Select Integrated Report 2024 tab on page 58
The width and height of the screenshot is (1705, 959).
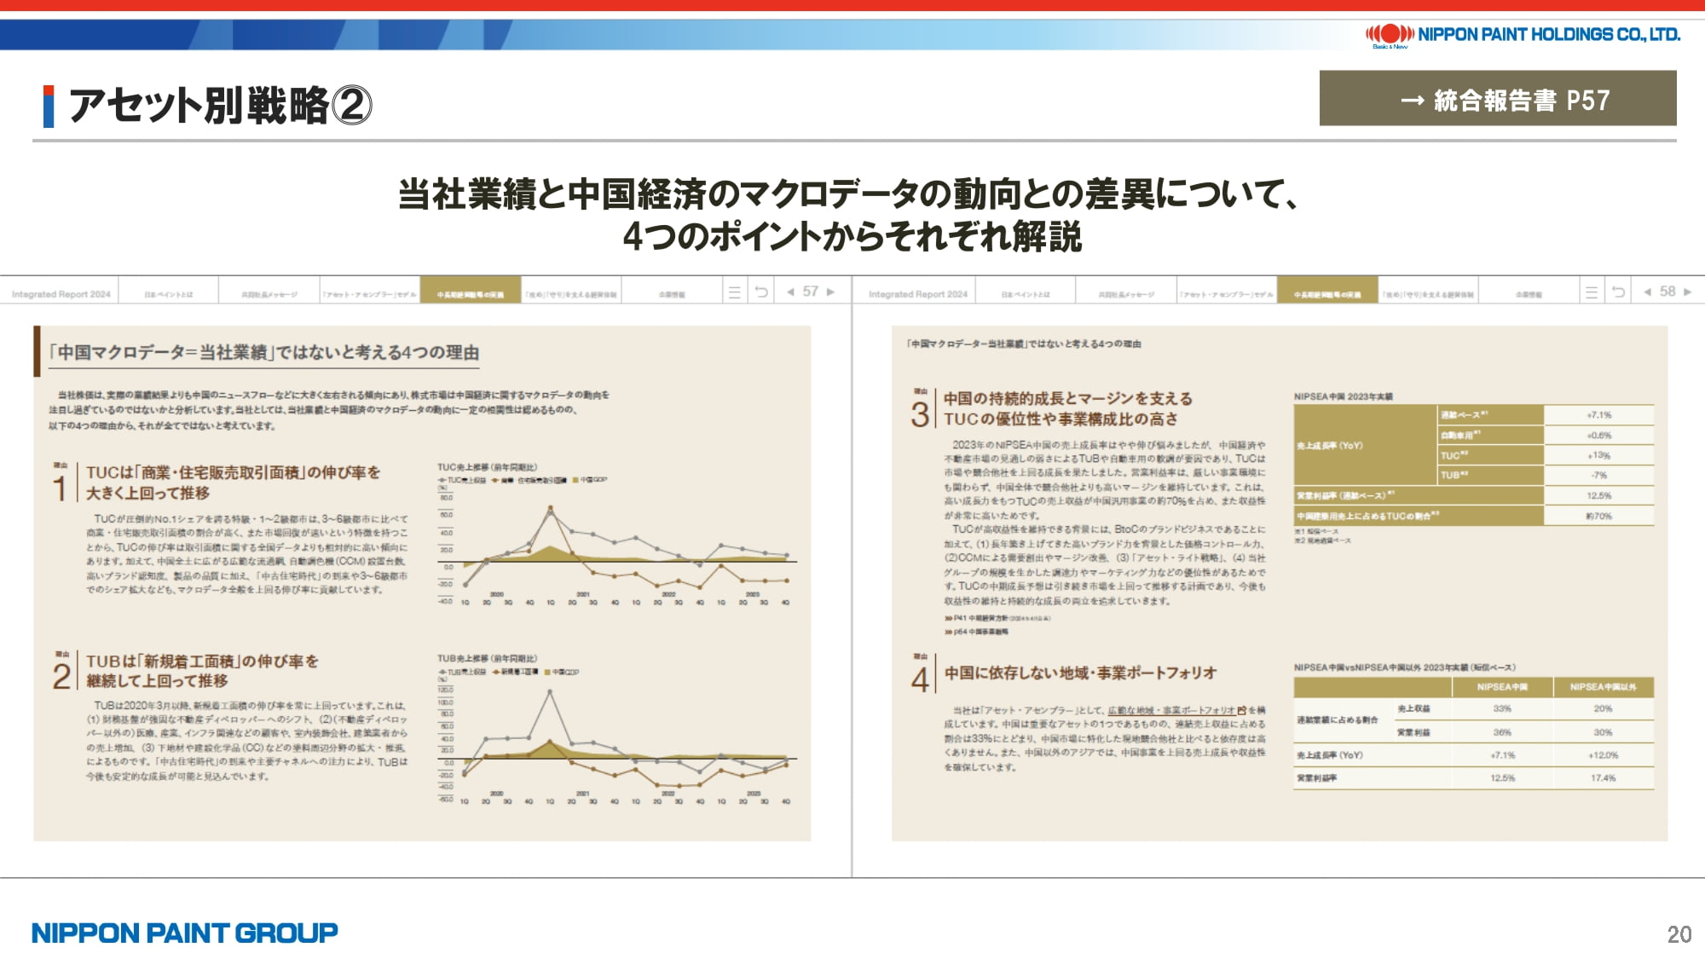click(x=917, y=294)
